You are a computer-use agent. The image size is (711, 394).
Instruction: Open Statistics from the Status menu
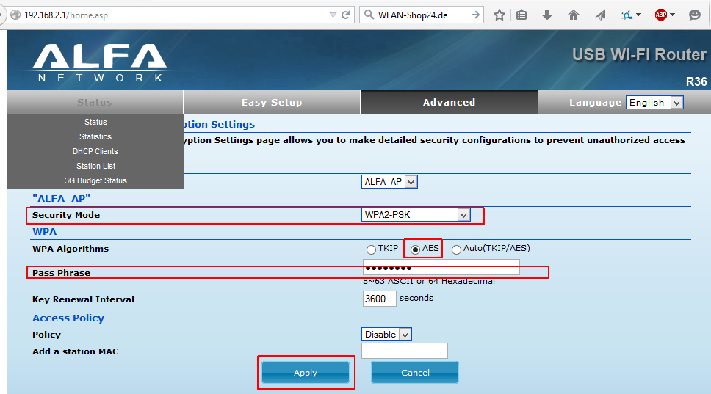click(95, 136)
